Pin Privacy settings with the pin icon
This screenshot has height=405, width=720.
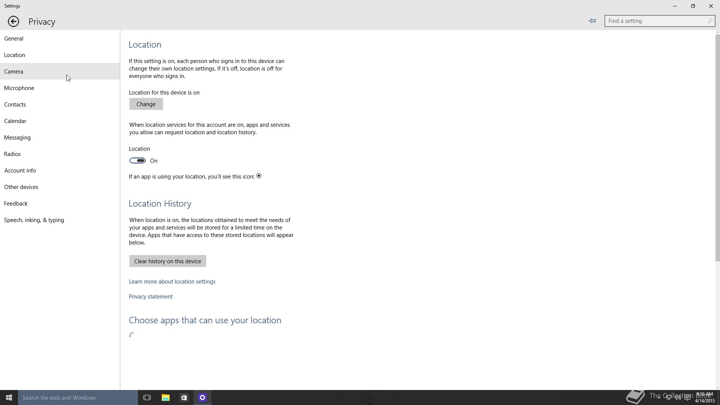pyautogui.click(x=592, y=21)
